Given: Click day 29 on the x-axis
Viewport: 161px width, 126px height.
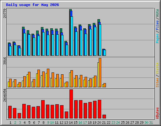Looking at the screenshot, I should 142,123.
